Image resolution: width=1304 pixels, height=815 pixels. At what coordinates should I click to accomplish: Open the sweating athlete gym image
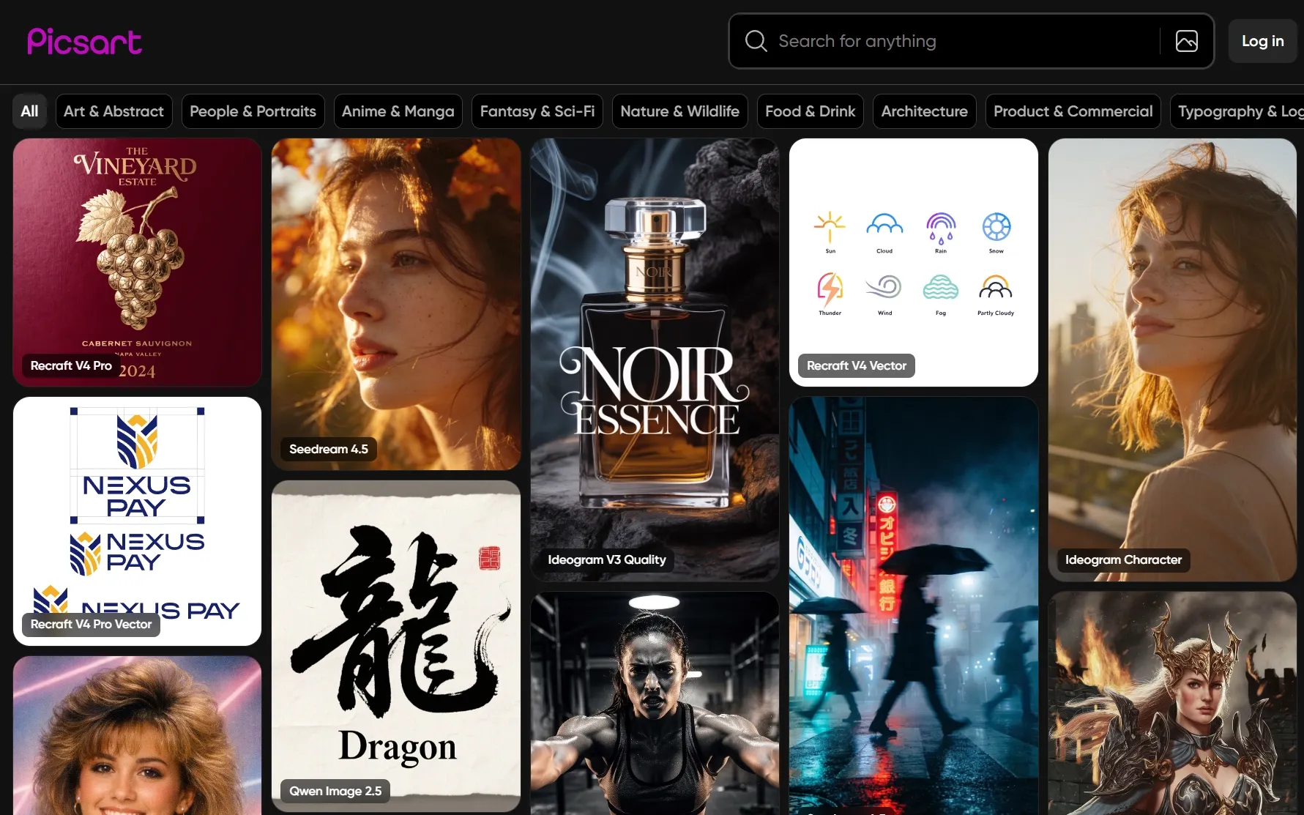tap(655, 703)
